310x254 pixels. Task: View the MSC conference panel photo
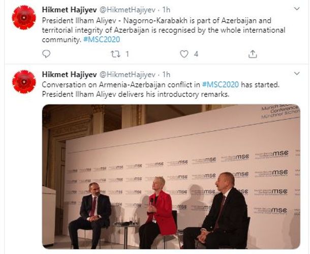click(x=171, y=176)
